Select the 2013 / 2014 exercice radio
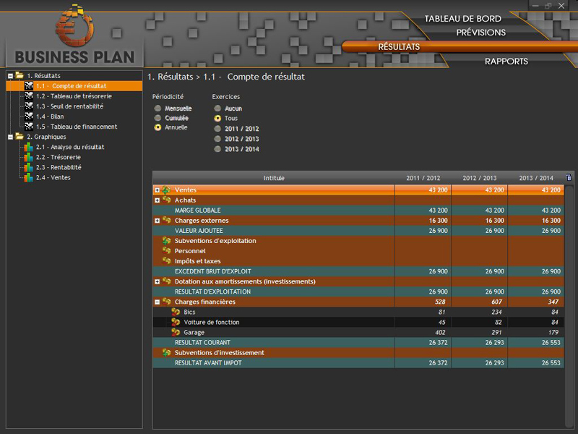 (217, 149)
